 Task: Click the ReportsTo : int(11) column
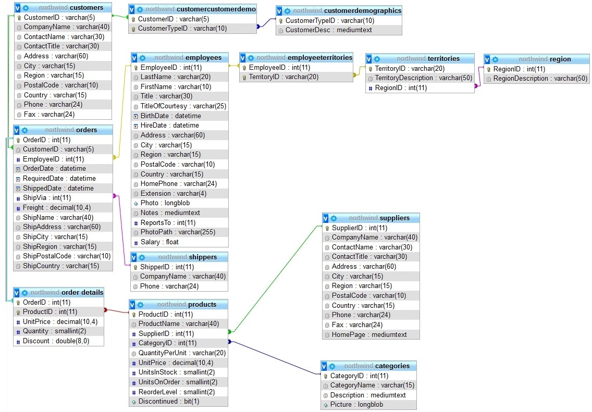point(180,223)
